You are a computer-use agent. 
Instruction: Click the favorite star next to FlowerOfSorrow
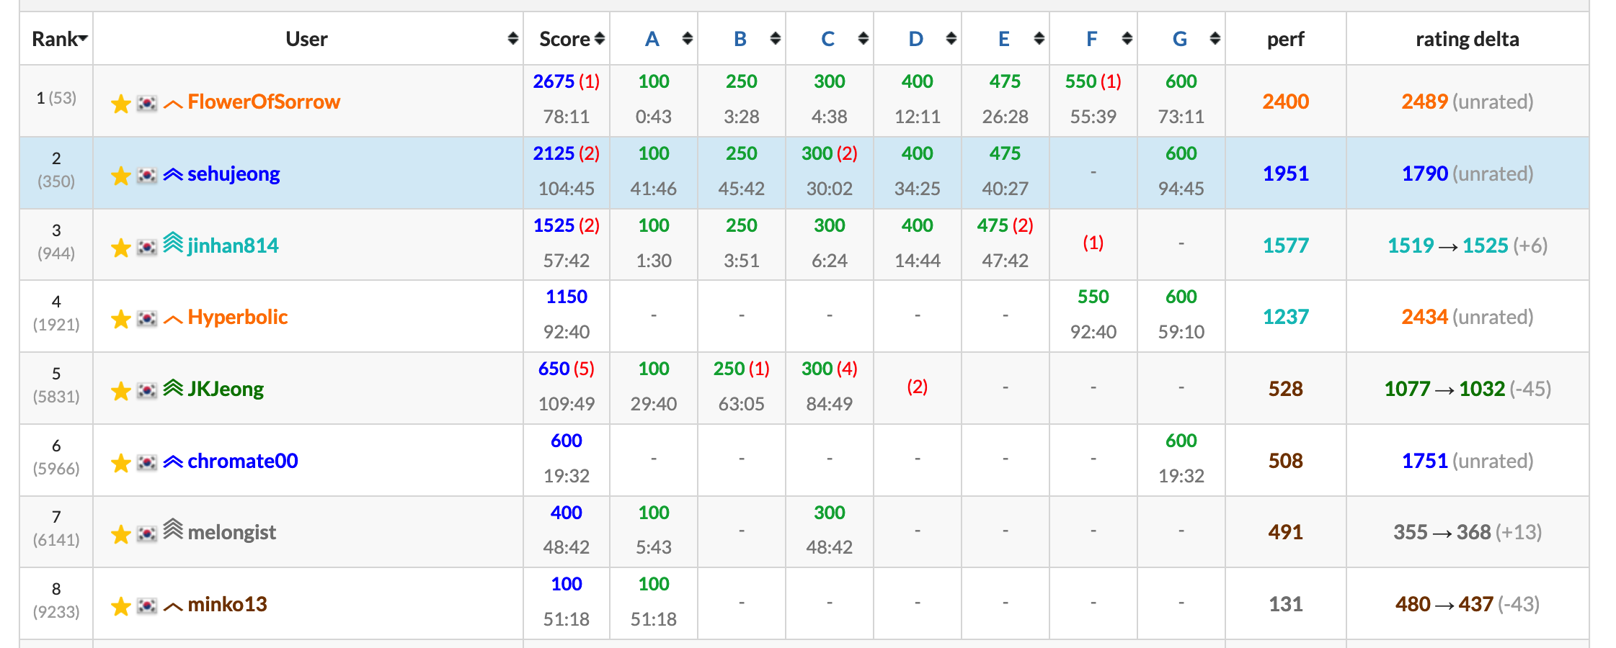tap(121, 104)
